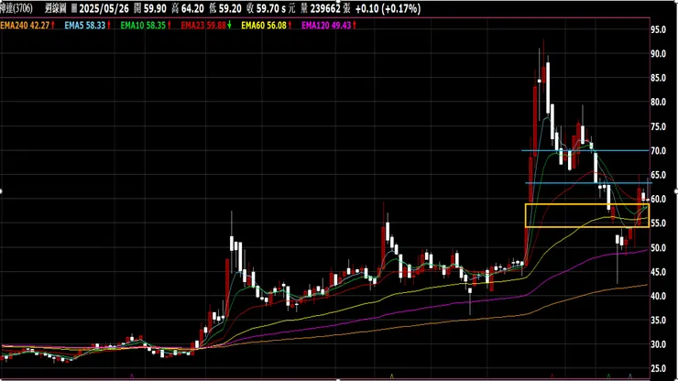Click the 45.0 price axis label
The width and height of the screenshot is (678, 381).
658,272
